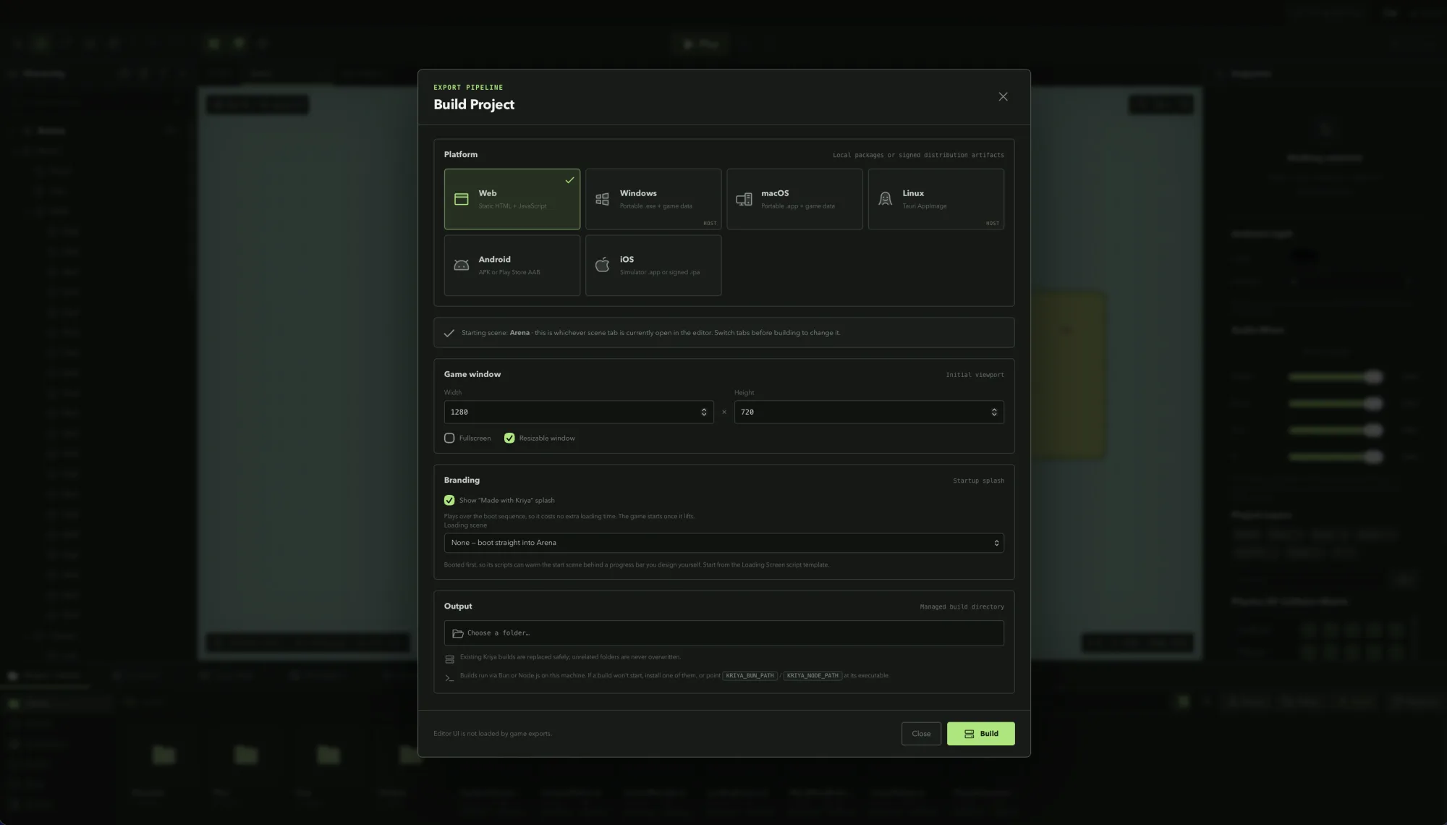Viewport: 1447px width, 825px height.
Task: Disable the "Made with Kriya" splash checkbox
Action: click(449, 500)
